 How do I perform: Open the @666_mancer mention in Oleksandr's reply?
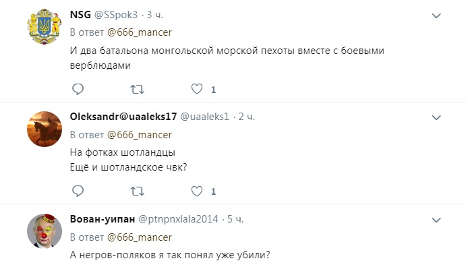(x=140, y=135)
